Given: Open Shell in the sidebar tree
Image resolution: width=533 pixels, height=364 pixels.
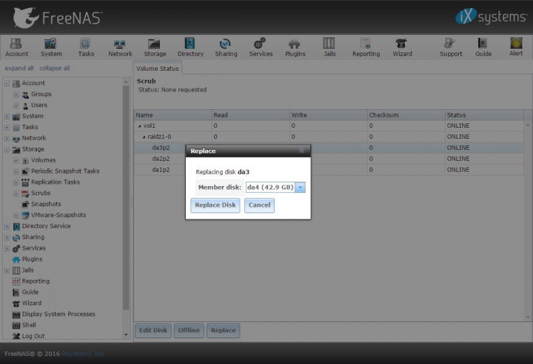Looking at the screenshot, I should click(29, 325).
